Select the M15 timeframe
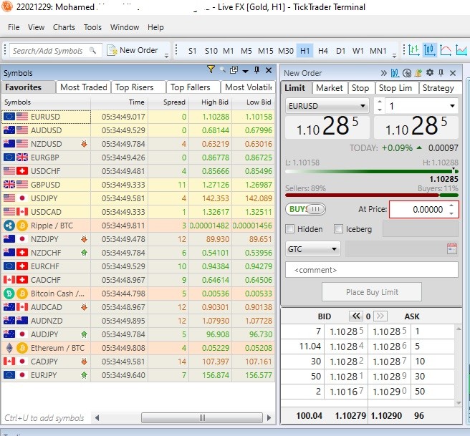The height and width of the screenshot is (436, 470). coord(265,51)
